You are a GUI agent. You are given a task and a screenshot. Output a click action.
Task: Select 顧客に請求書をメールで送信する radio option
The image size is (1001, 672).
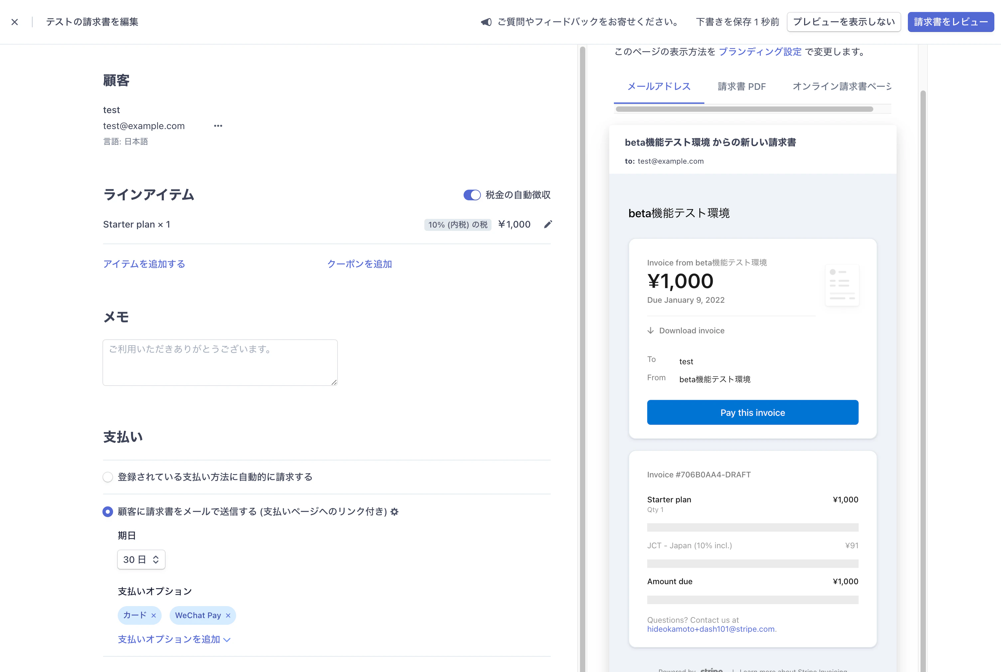coord(107,511)
